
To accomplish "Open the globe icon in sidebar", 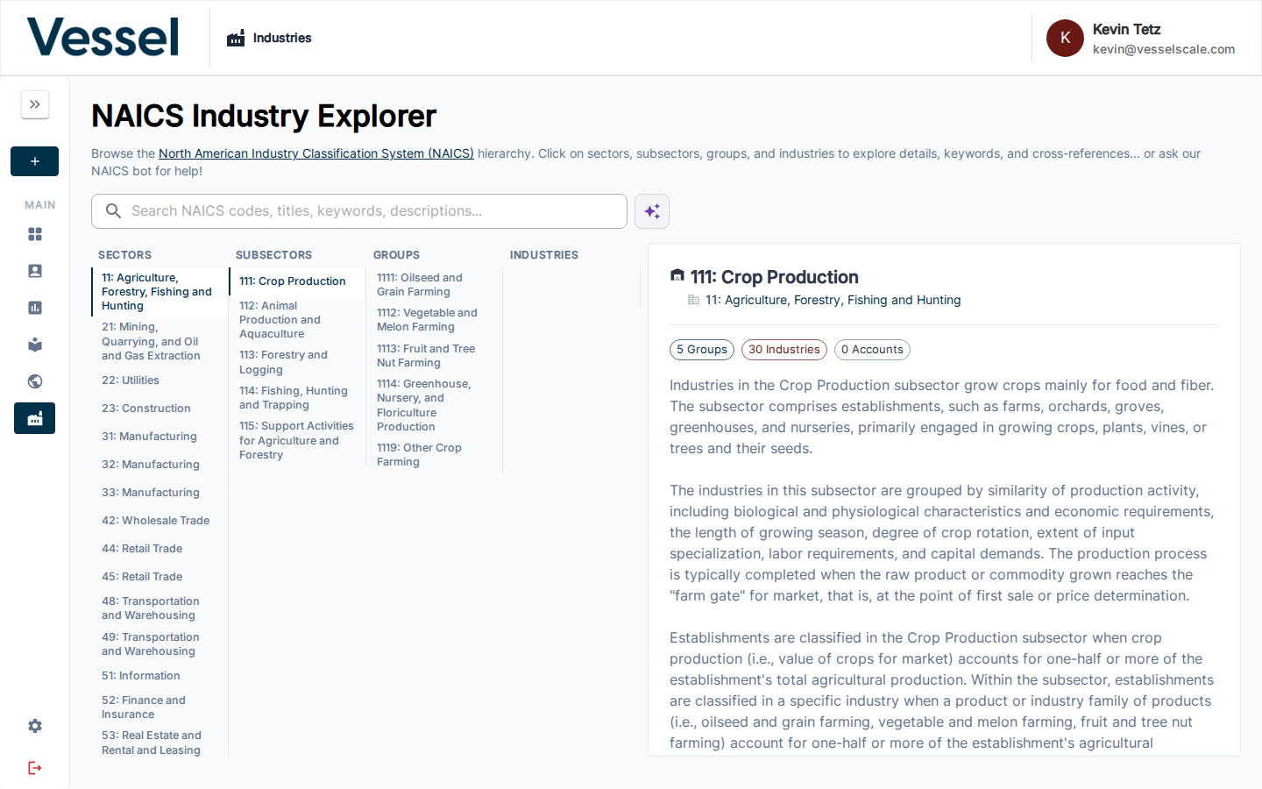I will (35, 381).
